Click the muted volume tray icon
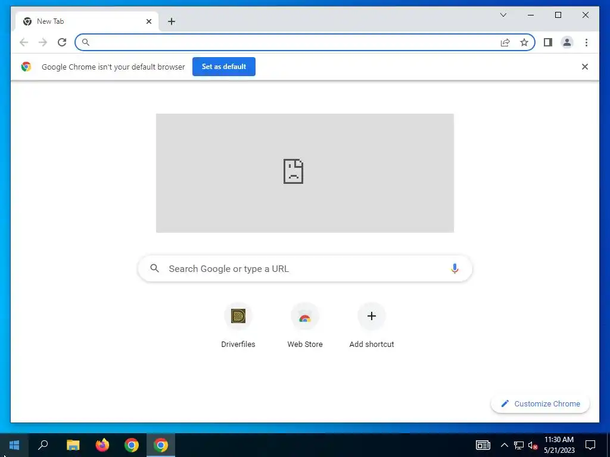The width and height of the screenshot is (610, 457). click(x=533, y=445)
